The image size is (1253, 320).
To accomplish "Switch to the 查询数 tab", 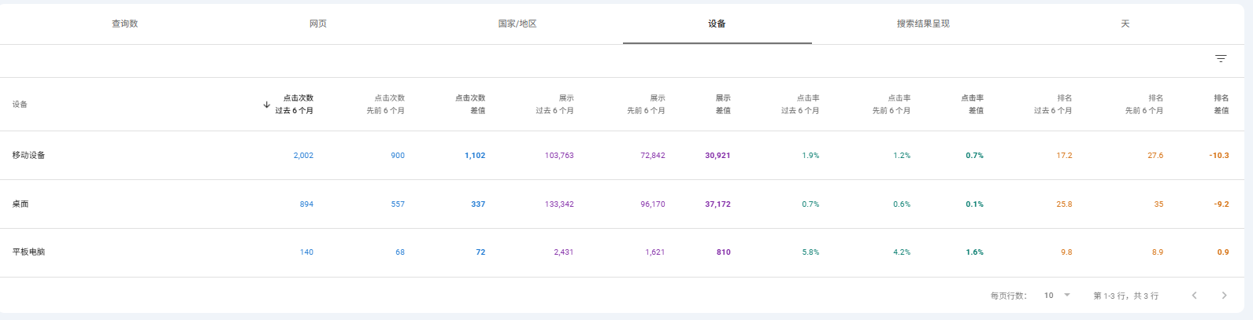I will [124, 24].
